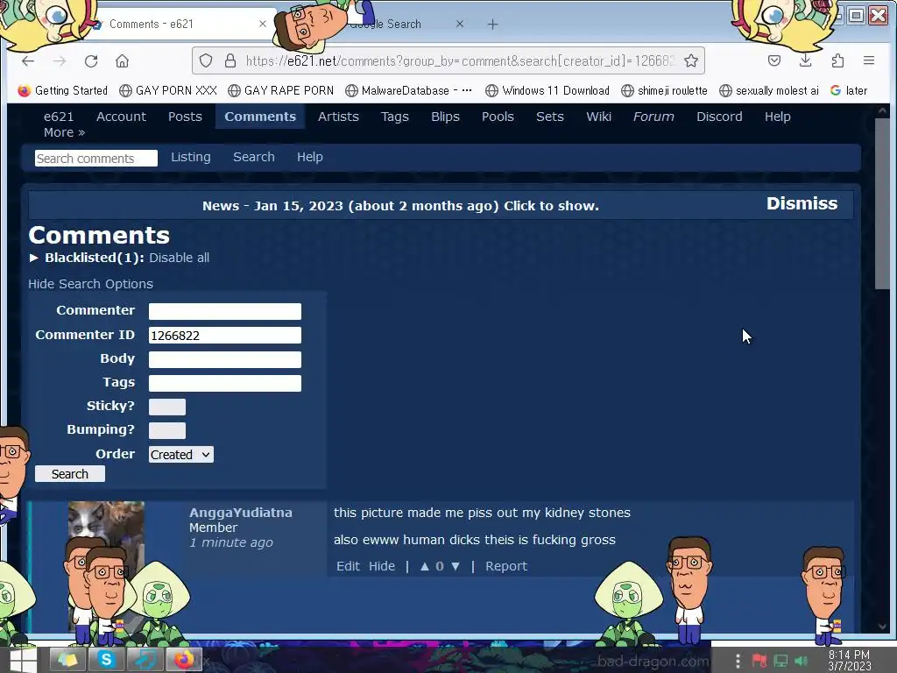This screenshot has height=673, width=897.
Task: Open File Explorer from the taskbar
Action: click(x=67, y=660)
